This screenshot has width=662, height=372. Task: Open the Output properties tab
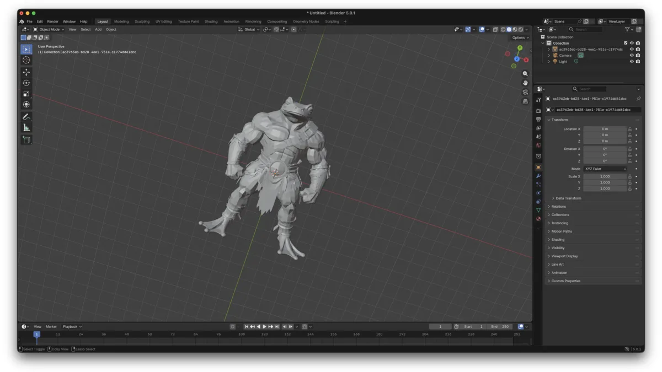pos(538,119)
